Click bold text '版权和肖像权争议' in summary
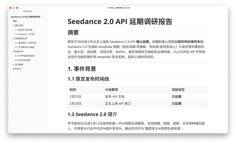This screenshot has width=236, height=144. point(190,42)
